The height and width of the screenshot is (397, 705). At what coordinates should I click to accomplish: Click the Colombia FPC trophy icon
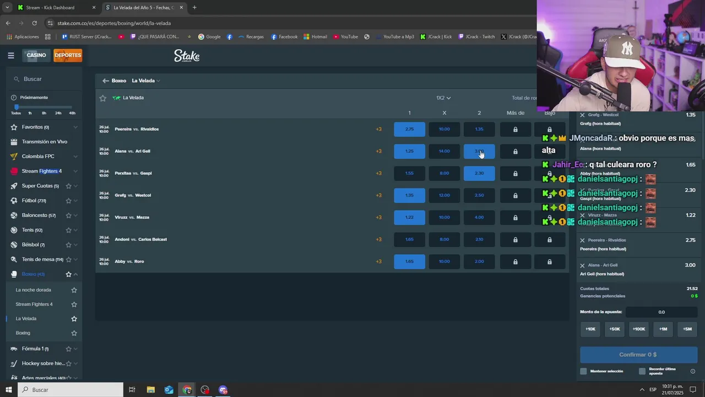[14, 157]
